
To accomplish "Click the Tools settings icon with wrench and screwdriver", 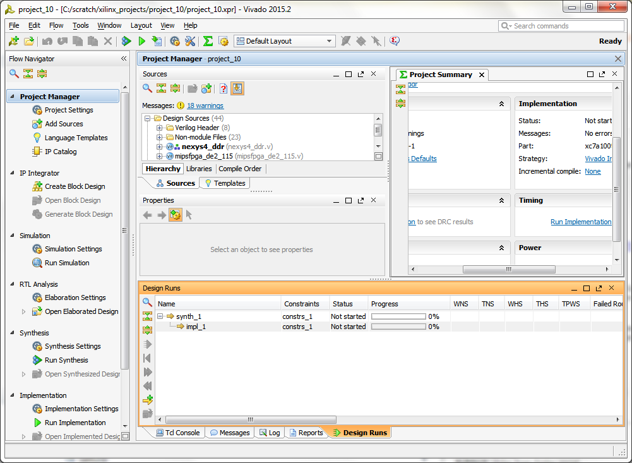I will (190, 41).
